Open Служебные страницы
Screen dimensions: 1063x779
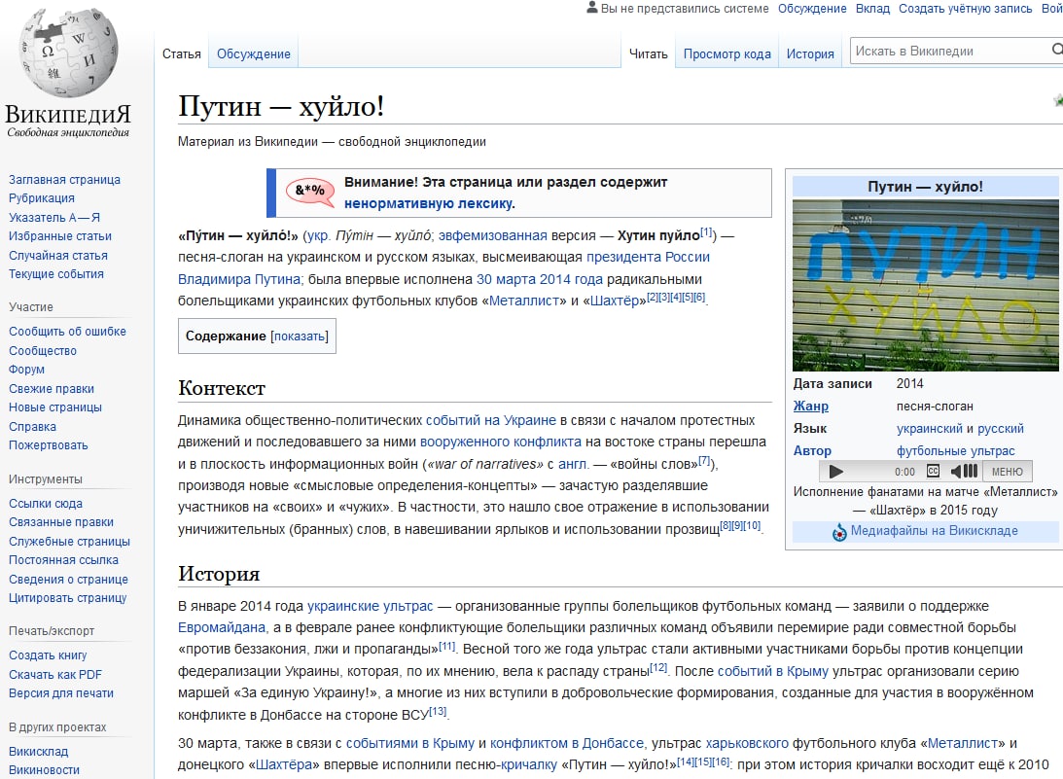coord(69,542)
